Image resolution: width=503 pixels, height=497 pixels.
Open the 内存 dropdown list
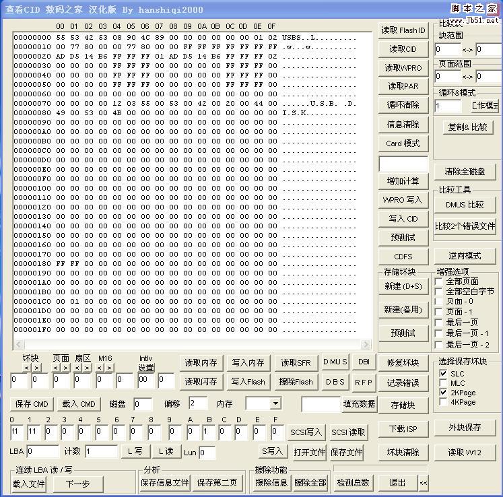(275, 403)
